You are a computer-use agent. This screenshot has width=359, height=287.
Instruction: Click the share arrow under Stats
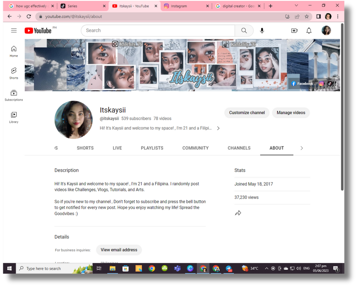(x=238, y=213)
